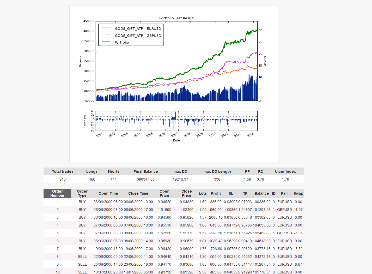Select Ulcer Index value 1.79
372x274 pixels.
click(x=285, y=179)
